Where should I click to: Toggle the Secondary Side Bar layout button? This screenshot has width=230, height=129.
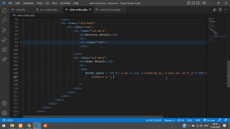coord(198,3)
